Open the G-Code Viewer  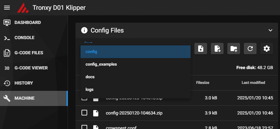point(34,68)
